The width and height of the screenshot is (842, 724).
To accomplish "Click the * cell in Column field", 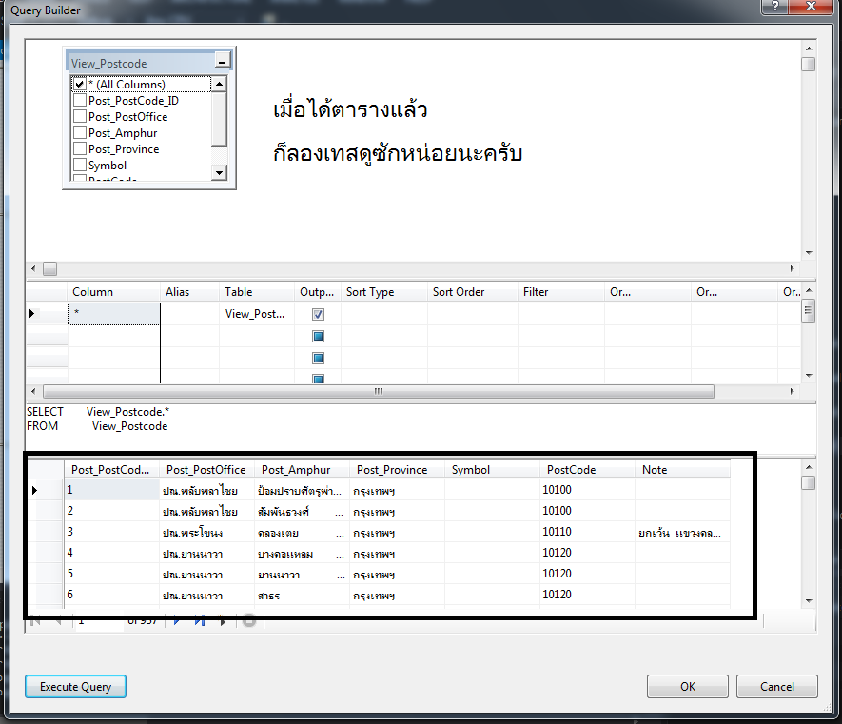I will click(114, 314).
